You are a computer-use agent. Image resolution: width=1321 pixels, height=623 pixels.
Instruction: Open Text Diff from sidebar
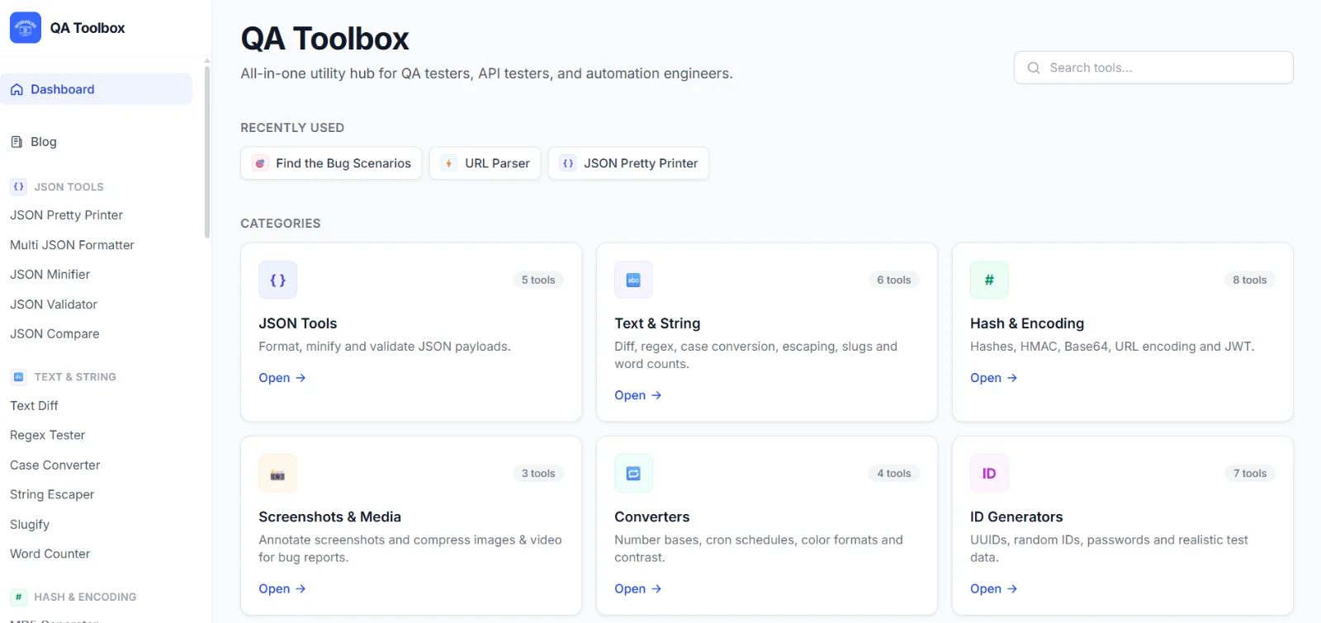(x=34, y=406)
